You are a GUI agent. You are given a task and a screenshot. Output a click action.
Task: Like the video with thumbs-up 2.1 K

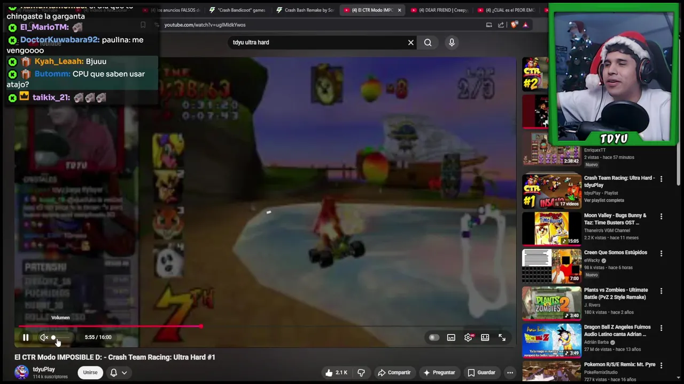click(x=336, y=372)
